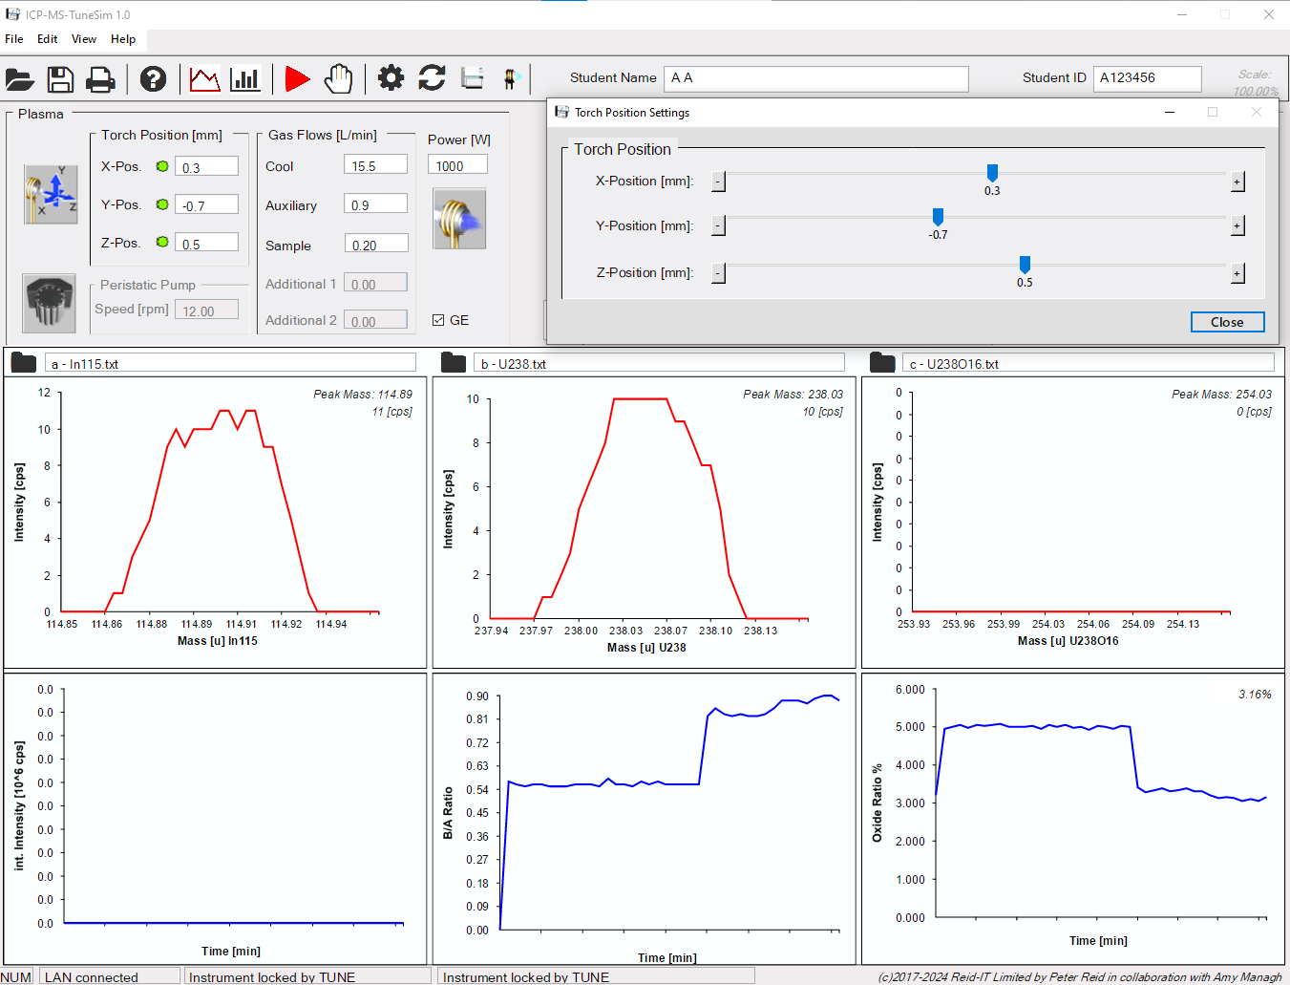Image resolution: width=1290 pixels, height=985 pixels.
Task: Click the refresh arrows toolbar icon
Action: pos(432,78)
